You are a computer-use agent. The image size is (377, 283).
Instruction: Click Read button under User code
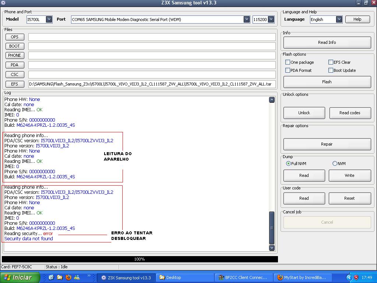pos(304,198)
